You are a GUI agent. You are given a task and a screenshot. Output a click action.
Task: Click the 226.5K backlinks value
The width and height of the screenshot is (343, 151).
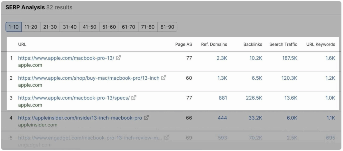point(254,98)
